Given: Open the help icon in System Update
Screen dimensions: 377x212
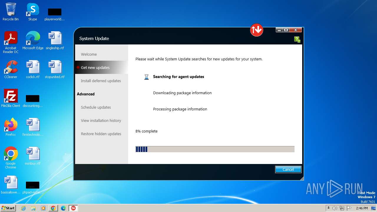Looking at the screenshot, I should tap(297, 39).
